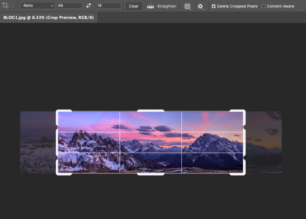Click the bottom-left crop corner handle
Image resolution: width=306 pixels, height=219 pixels.
point(57,173)
